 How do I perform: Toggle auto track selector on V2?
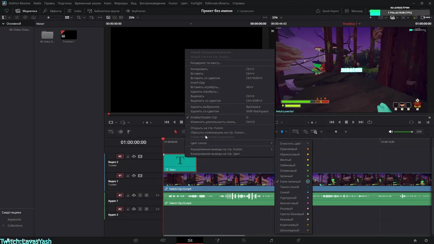[134, 157]
